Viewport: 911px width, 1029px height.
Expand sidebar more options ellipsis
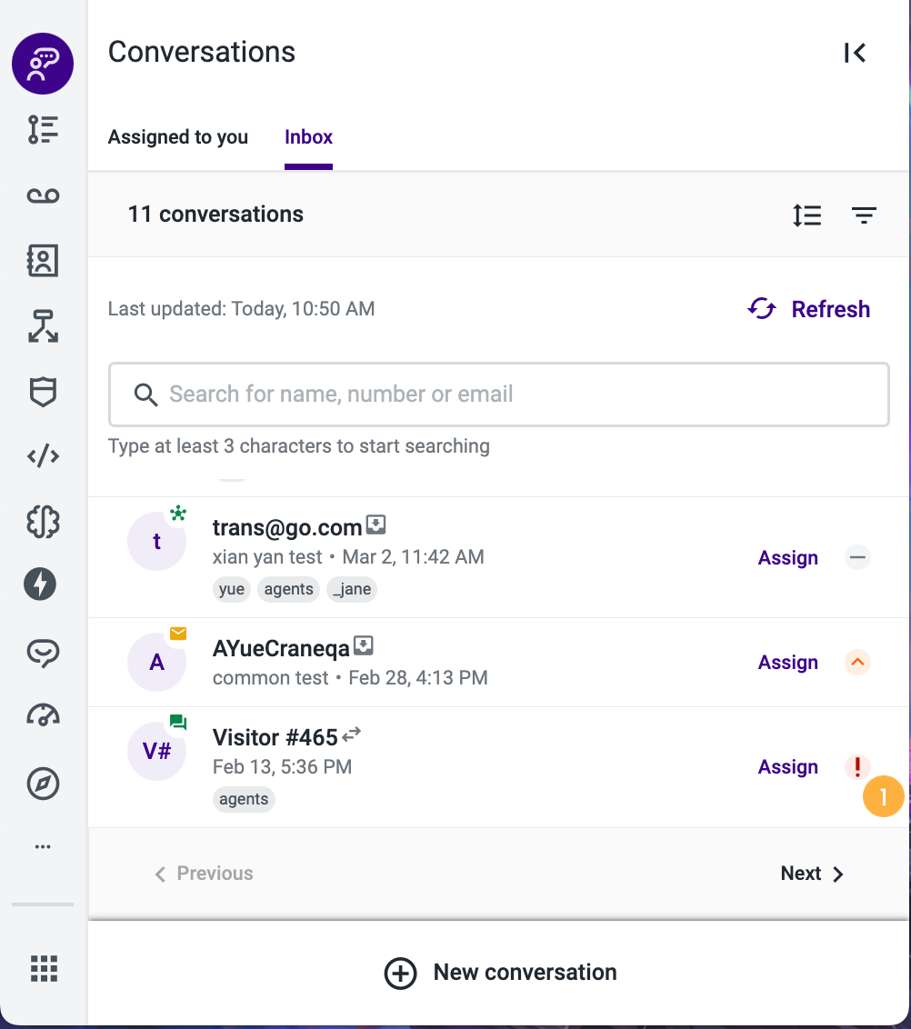pos(43,846)
